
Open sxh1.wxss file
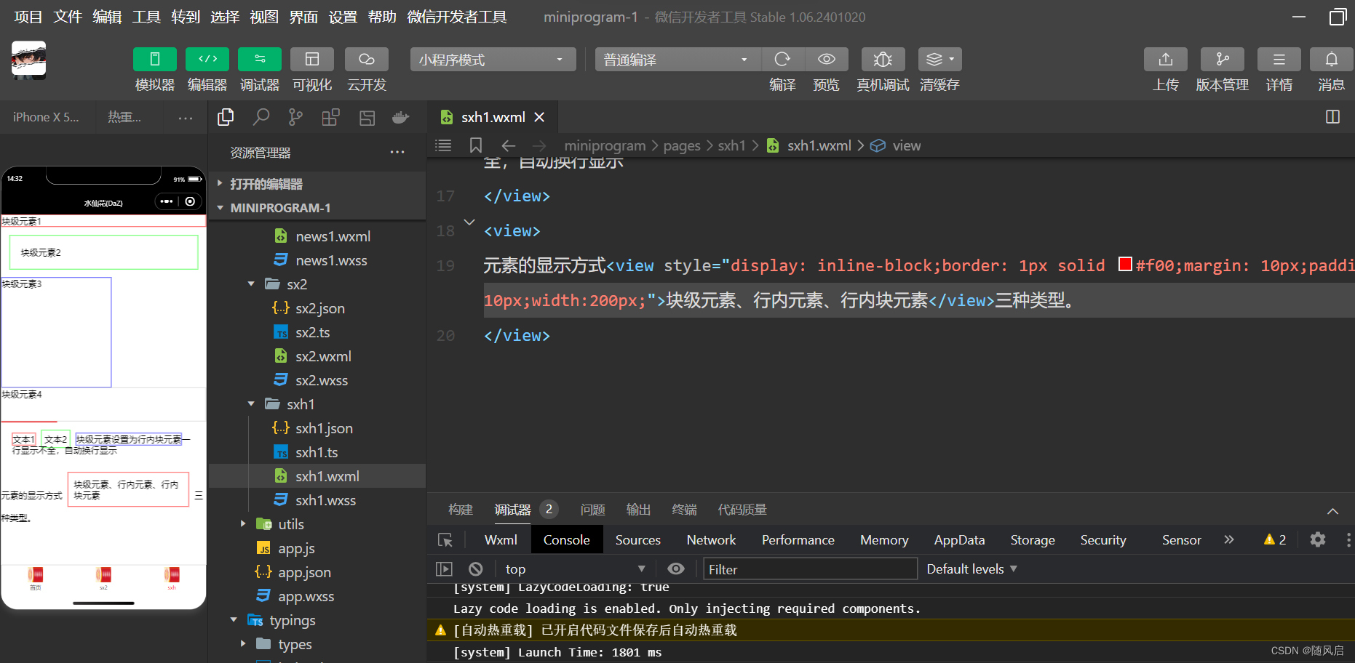(325, 500)
